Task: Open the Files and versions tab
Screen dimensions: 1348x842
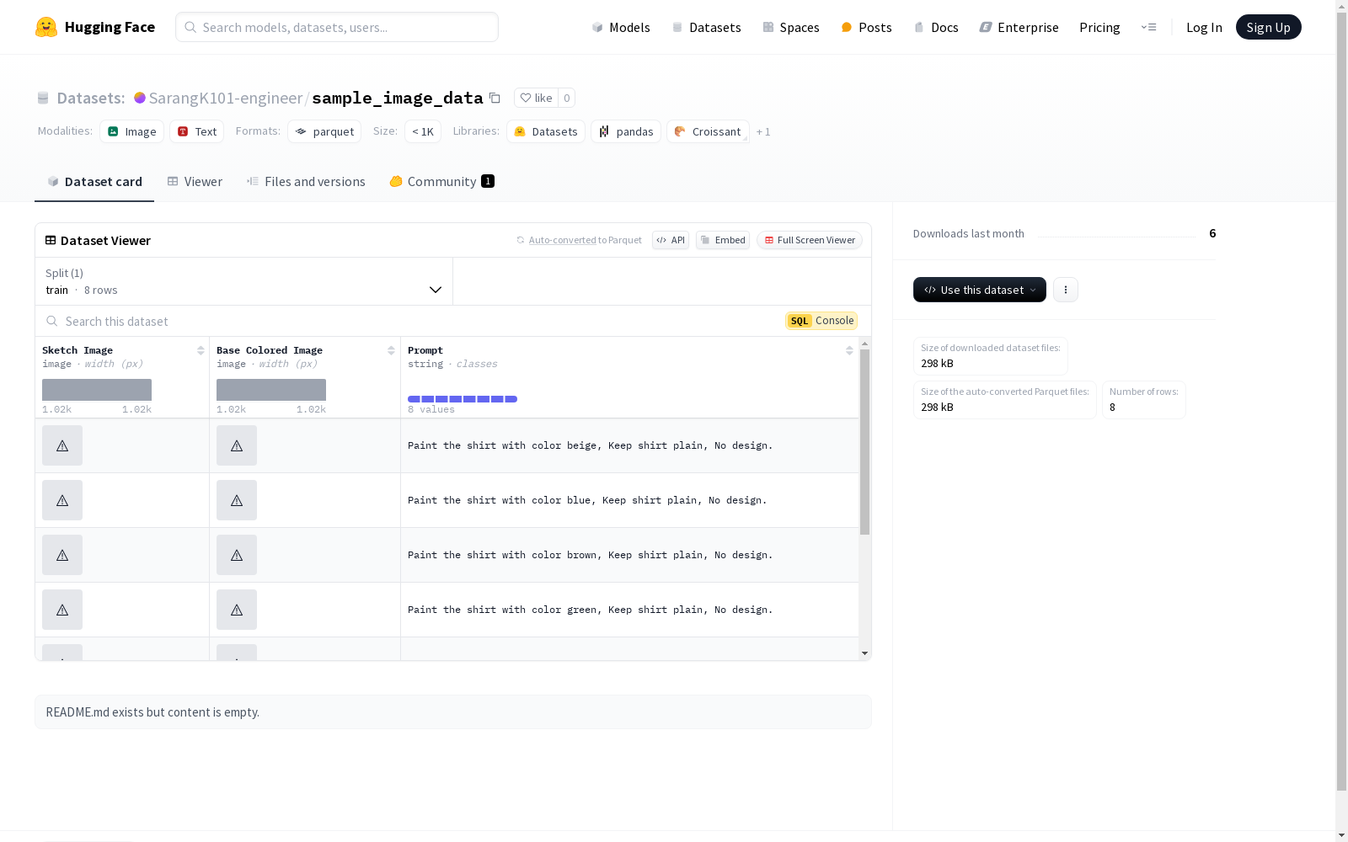Action: tap(306, 181)
